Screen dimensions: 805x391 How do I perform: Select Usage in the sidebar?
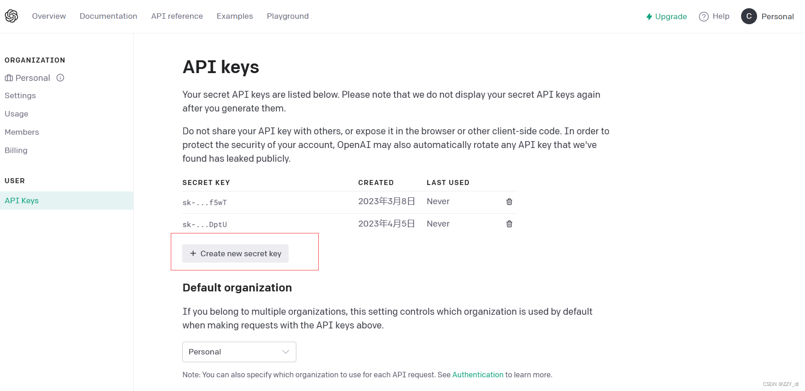tap(16, 114)
